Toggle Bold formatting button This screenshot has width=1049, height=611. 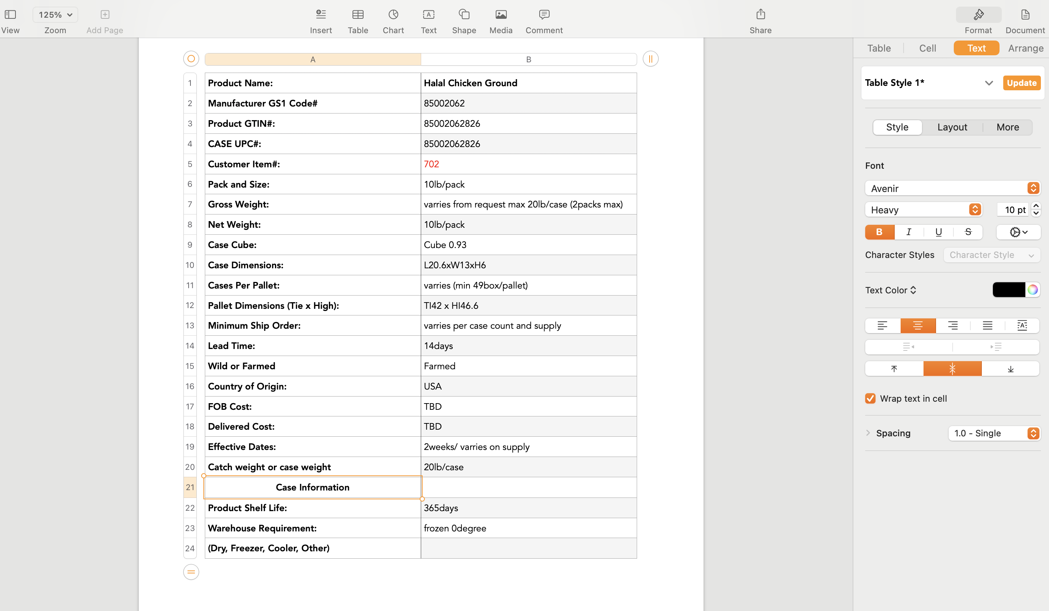[879, 232]
